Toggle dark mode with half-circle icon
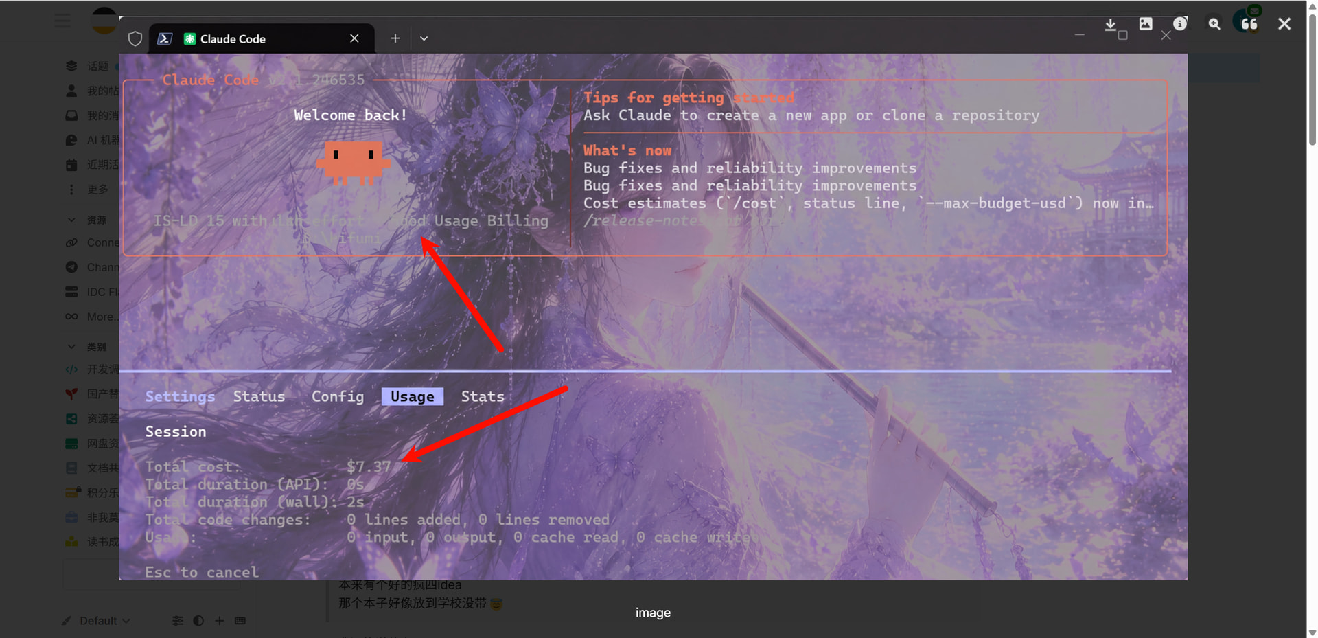The height and width of the screenshot is (638, 1318). click(198, 621)
